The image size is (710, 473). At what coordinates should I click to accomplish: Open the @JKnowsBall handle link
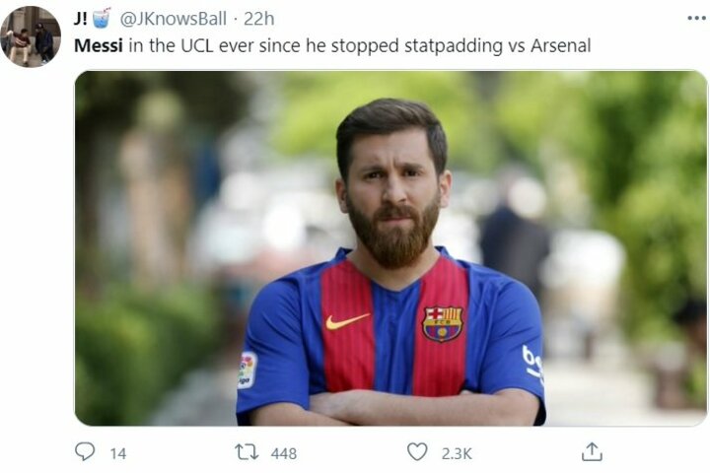175,19
